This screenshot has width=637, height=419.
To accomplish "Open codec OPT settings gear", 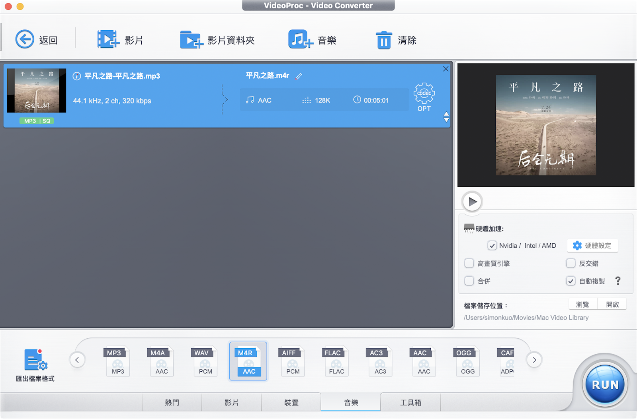I will [x=424, y=97].
